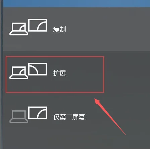Click the greyed-out laptop icon for 仅第二屏幕
Viewport: 150px width, 149px height.
tap(18, 117)
